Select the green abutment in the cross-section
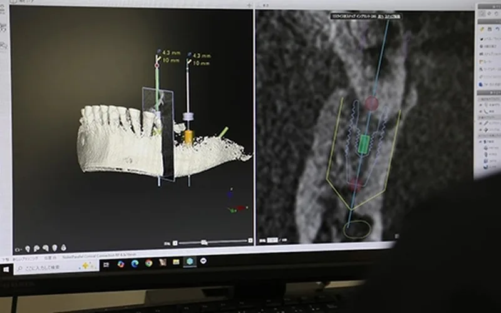The image size is (501, 313). (364, 144)
